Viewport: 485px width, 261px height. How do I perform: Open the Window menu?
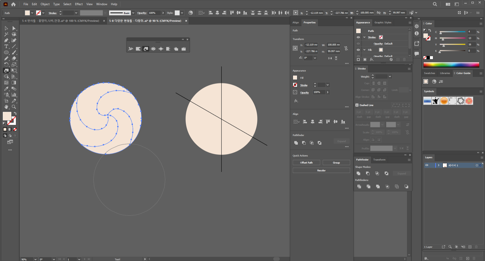pyautogui.click(x=102, y=4)
